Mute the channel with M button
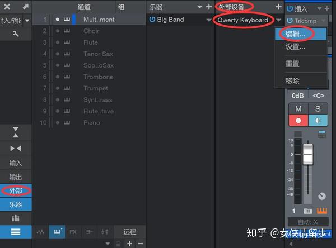Screen dimensions: 336x248 [298, 109]
